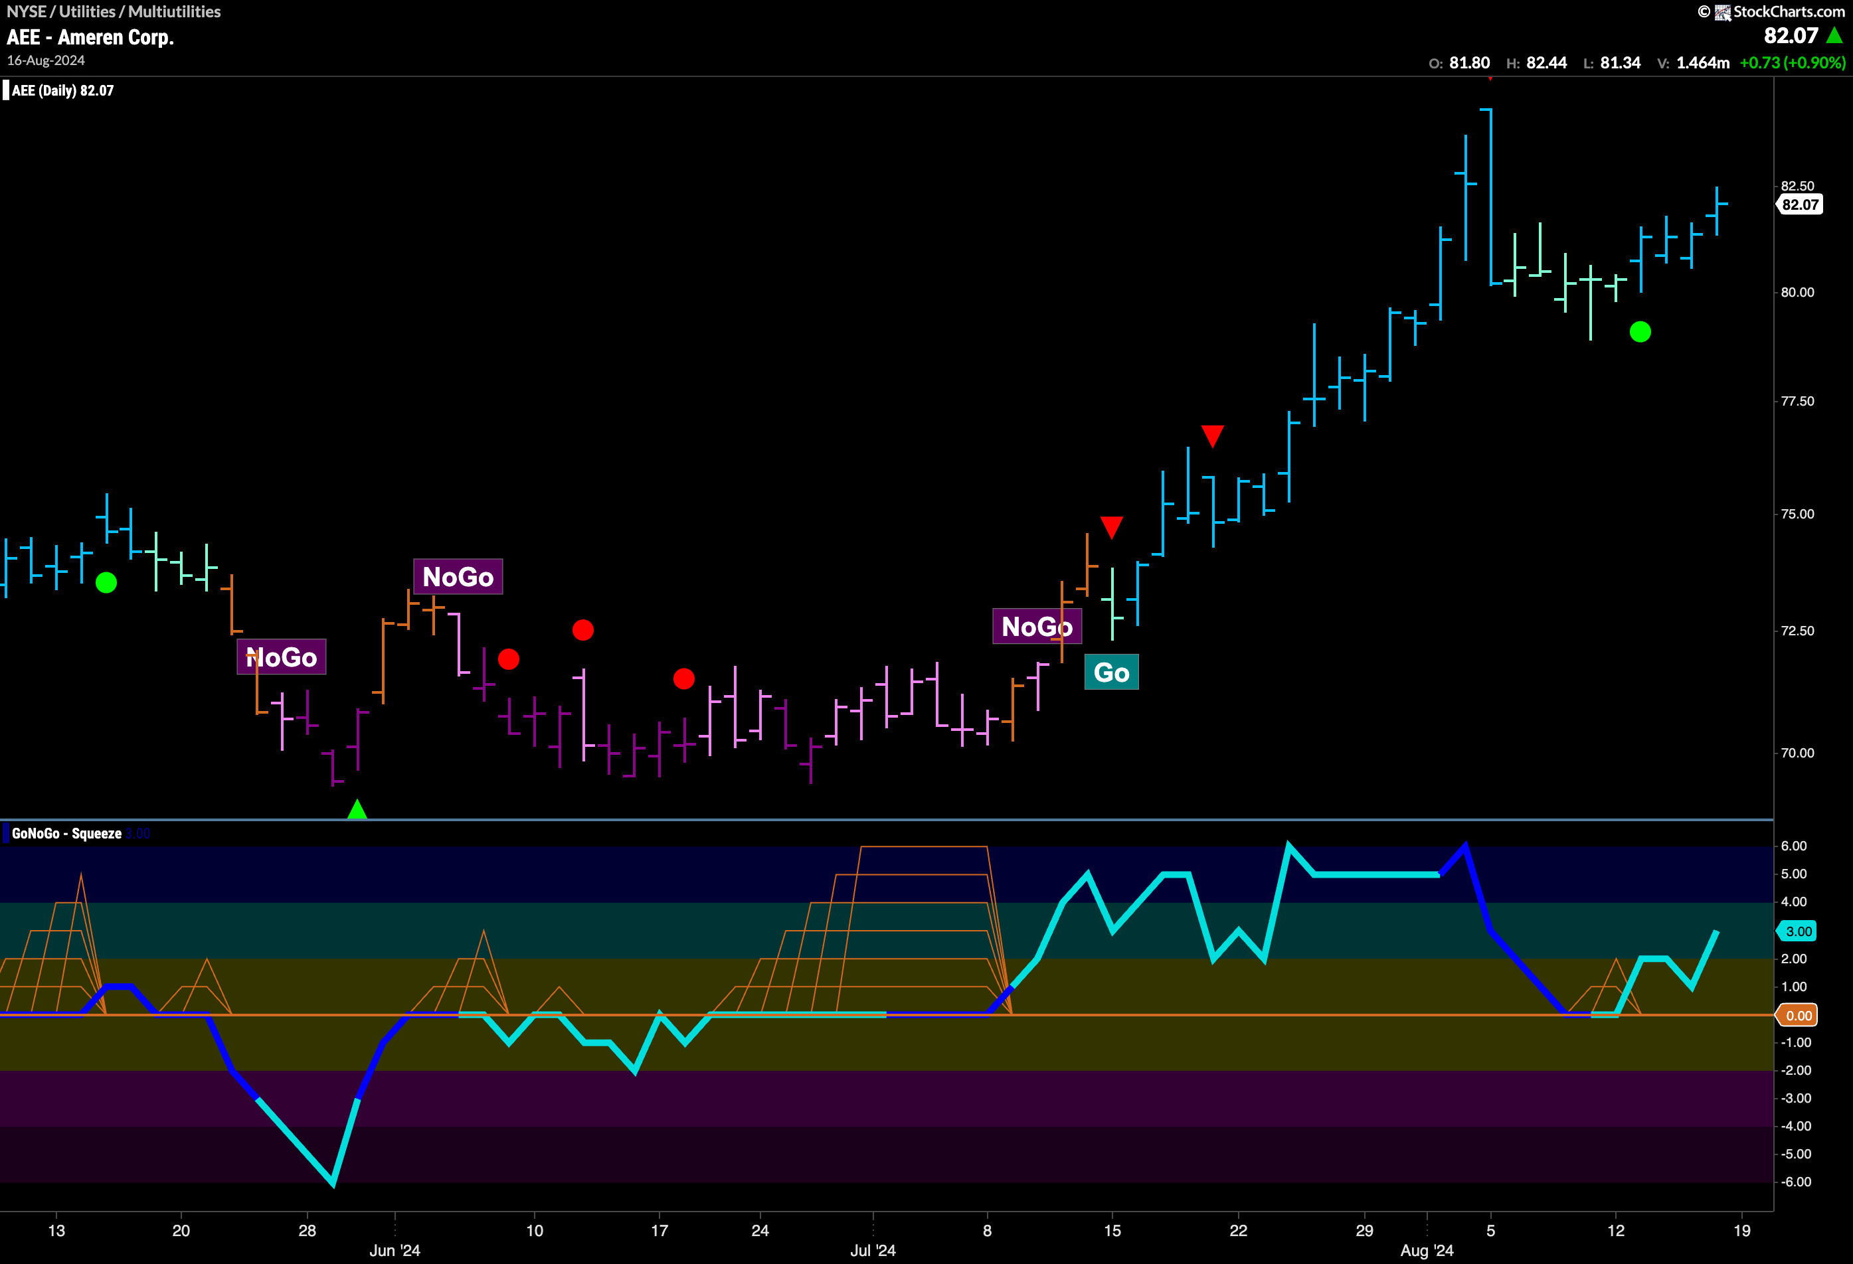
Task: Click the high value 'H: 82.44'
Action: 1536,62
